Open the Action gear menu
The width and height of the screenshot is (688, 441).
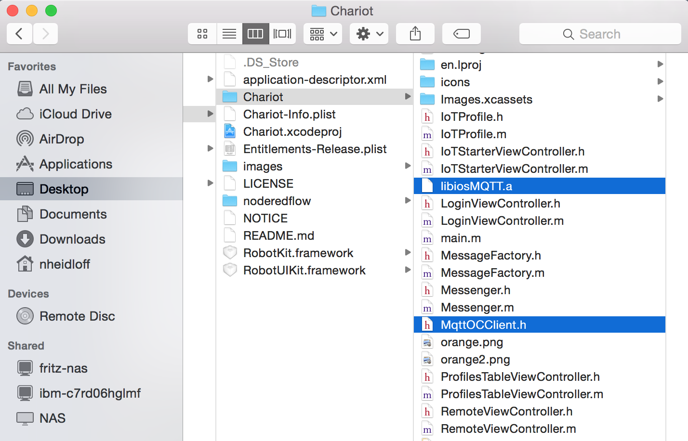pos(369,34)
